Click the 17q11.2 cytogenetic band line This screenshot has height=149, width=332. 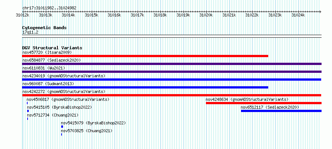coord(172,36)
